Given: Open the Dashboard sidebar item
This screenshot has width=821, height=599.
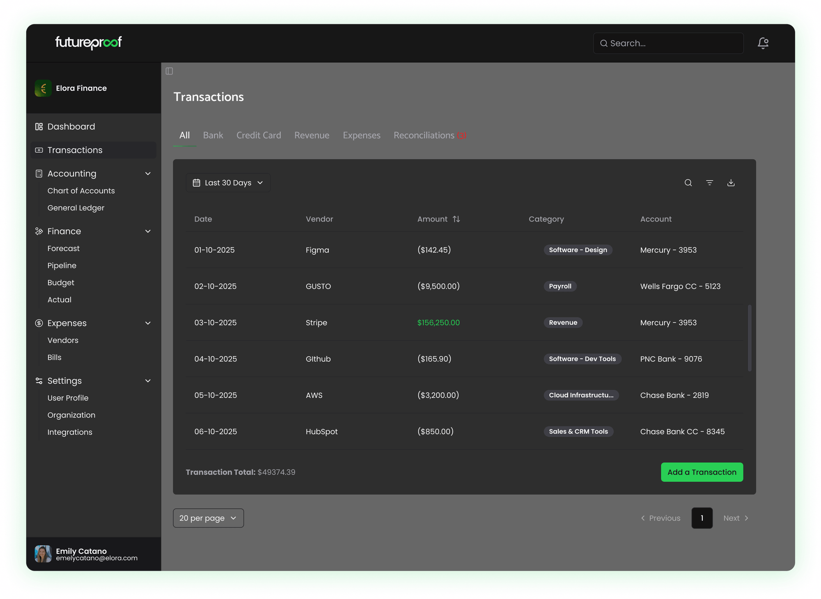Looking at the screenshot, I should [71, 126].
